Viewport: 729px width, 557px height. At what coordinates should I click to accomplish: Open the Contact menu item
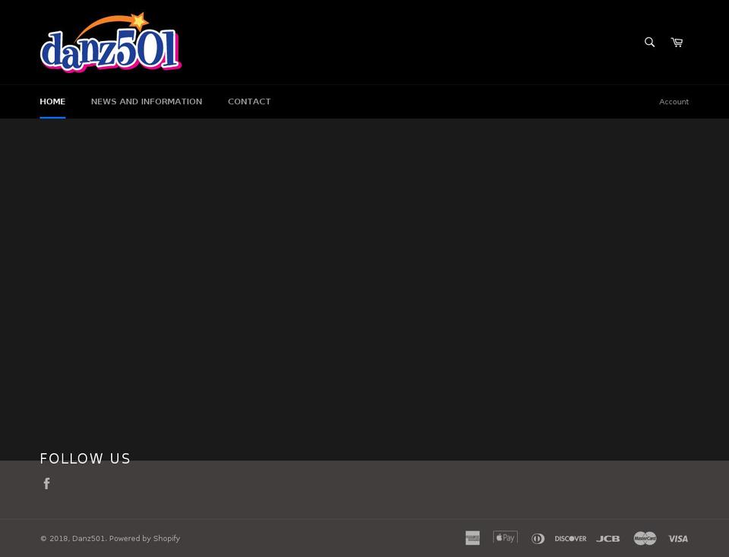249,101
